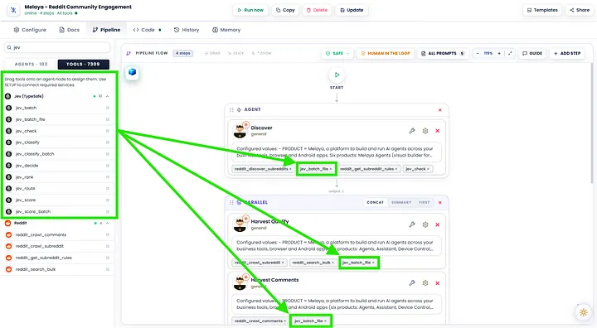Select FIRST merge mode
597x328 pixels.
[x=425, y=202]
